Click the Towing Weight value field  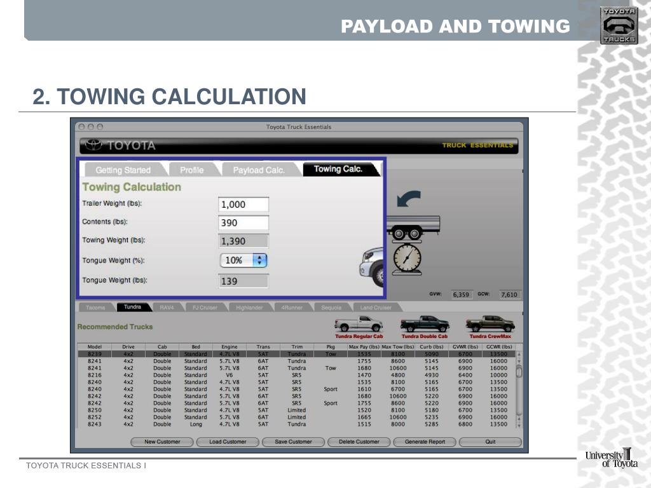coord(243,241)
